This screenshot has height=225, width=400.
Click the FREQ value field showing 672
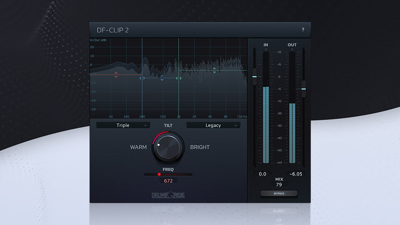(x=168, y=181)
